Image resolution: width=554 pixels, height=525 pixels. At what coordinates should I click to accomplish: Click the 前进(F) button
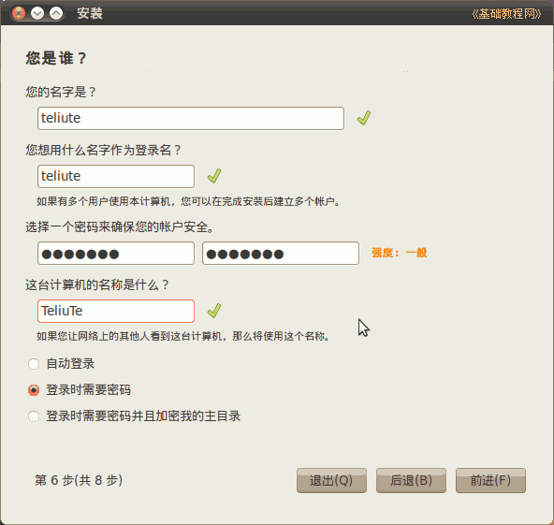point(490,480)
